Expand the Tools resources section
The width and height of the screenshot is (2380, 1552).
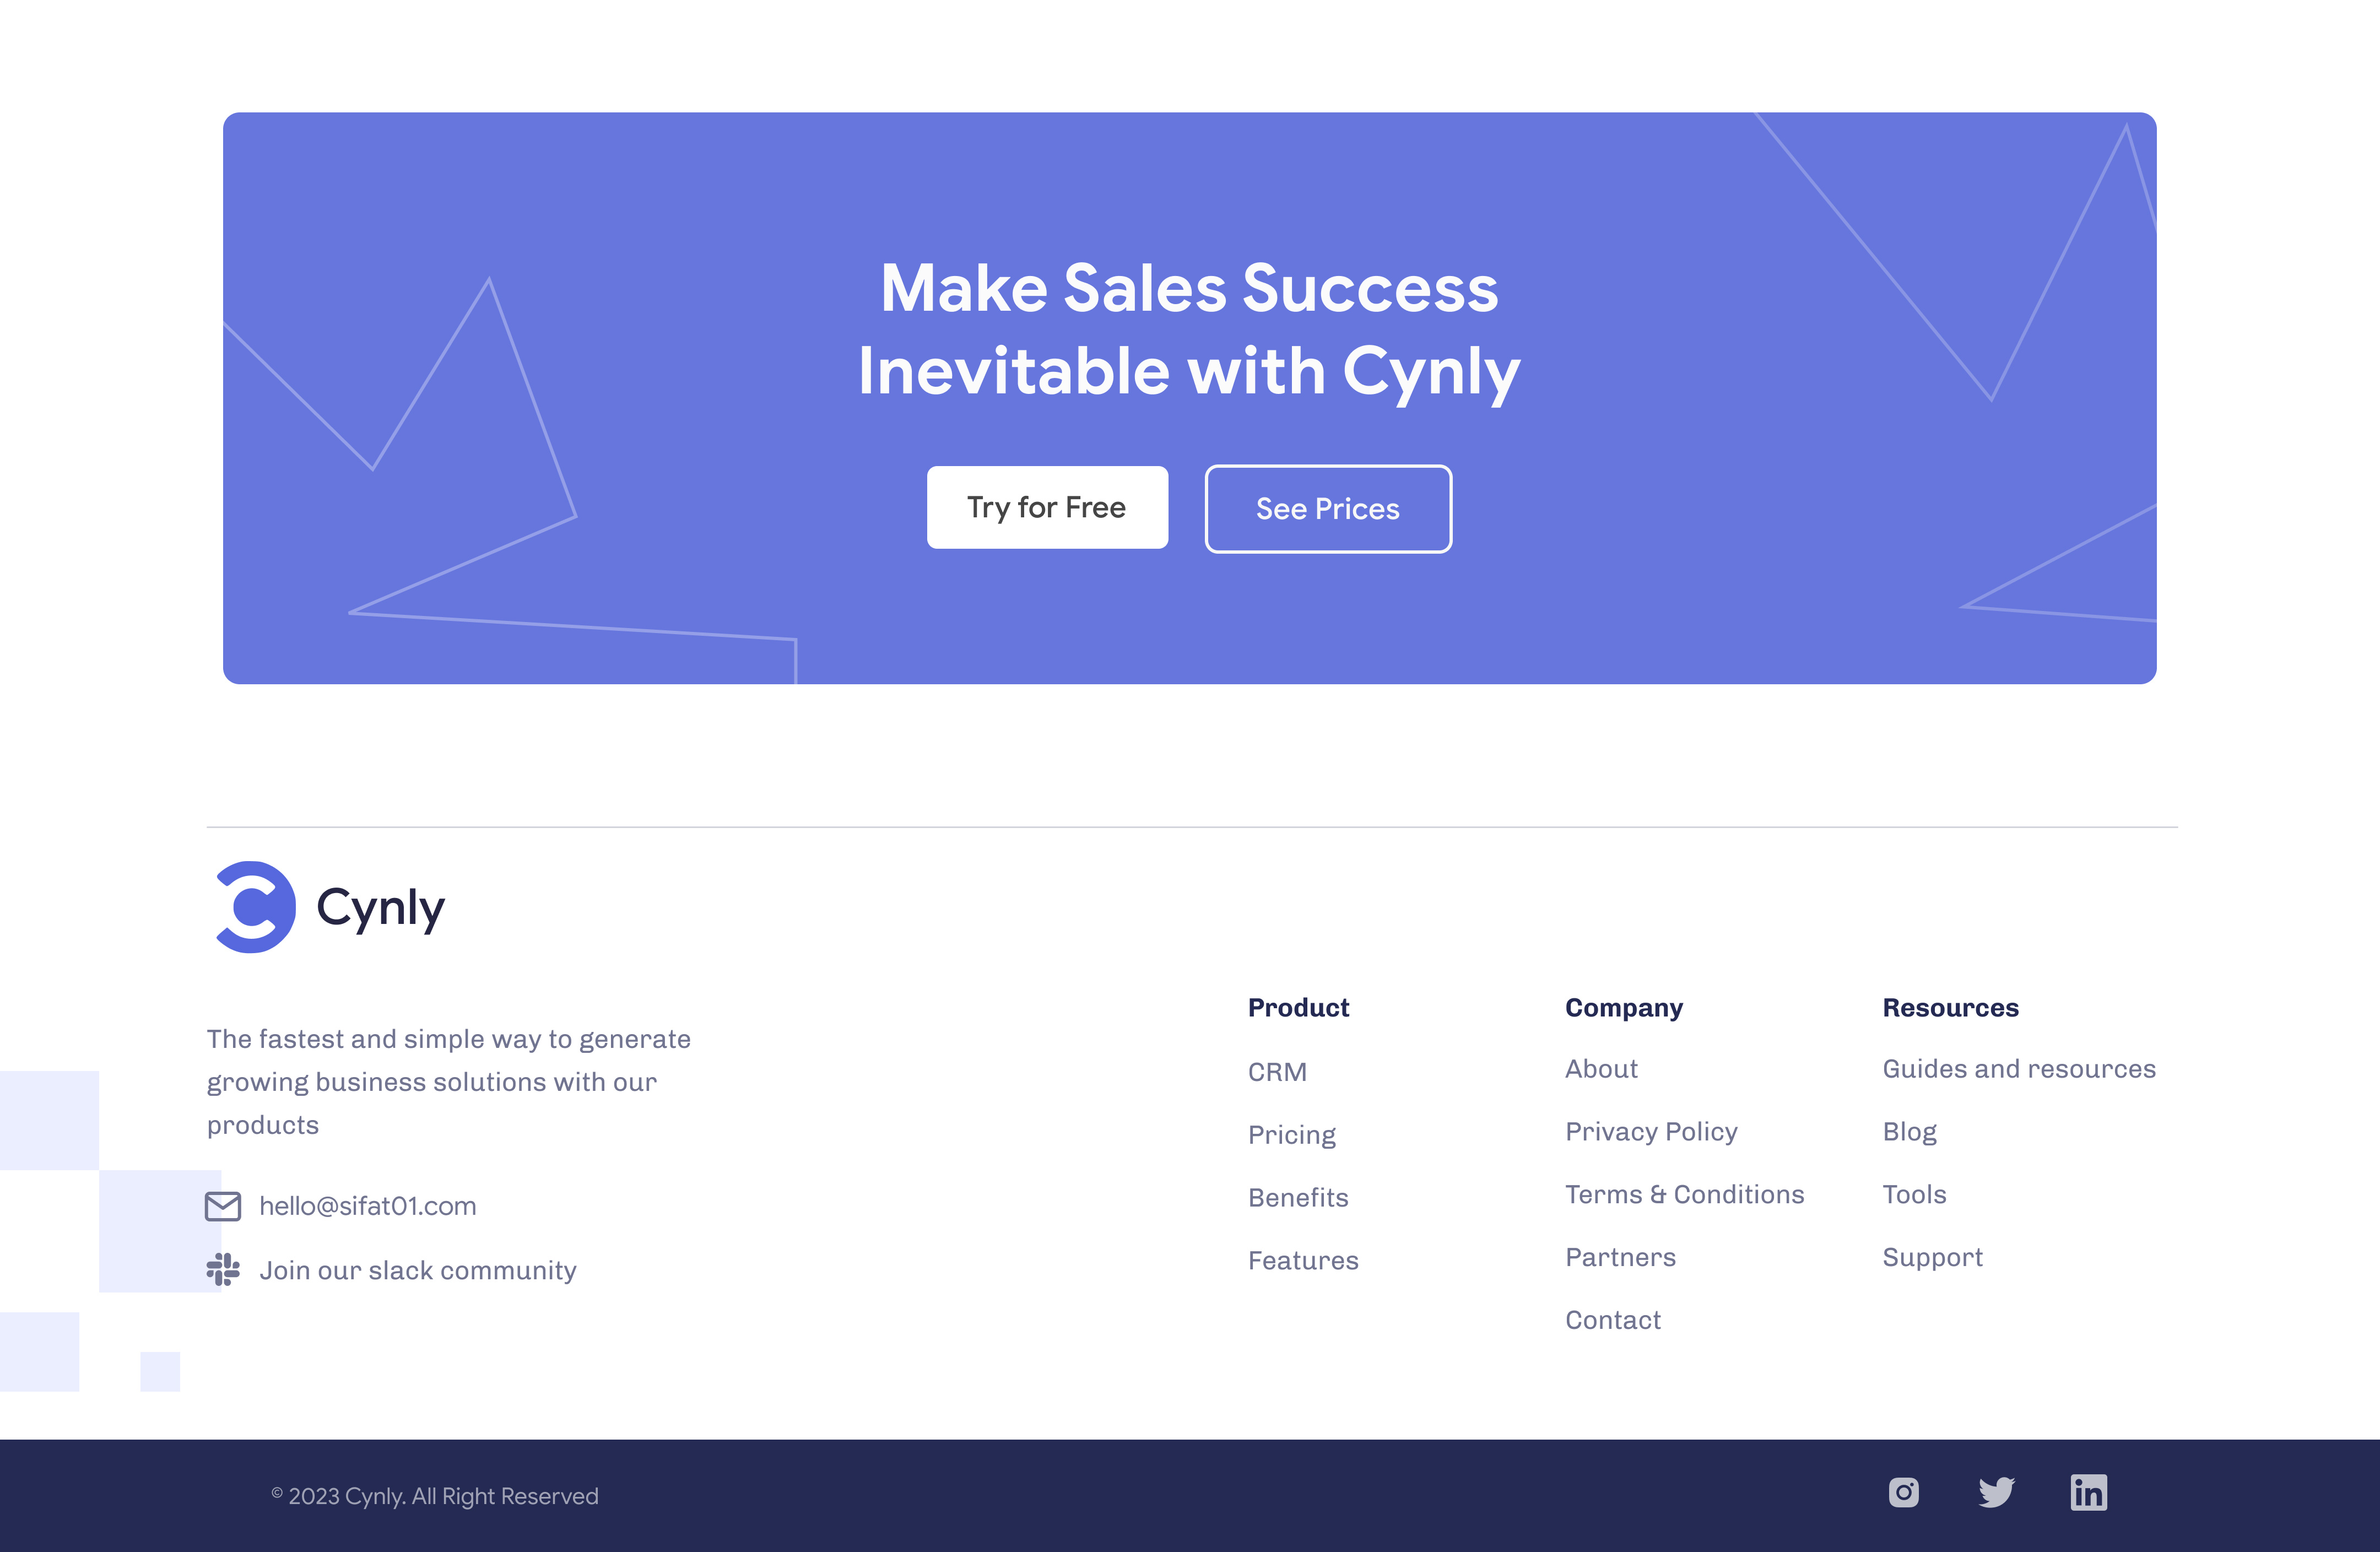(x=1913, y=1193)
